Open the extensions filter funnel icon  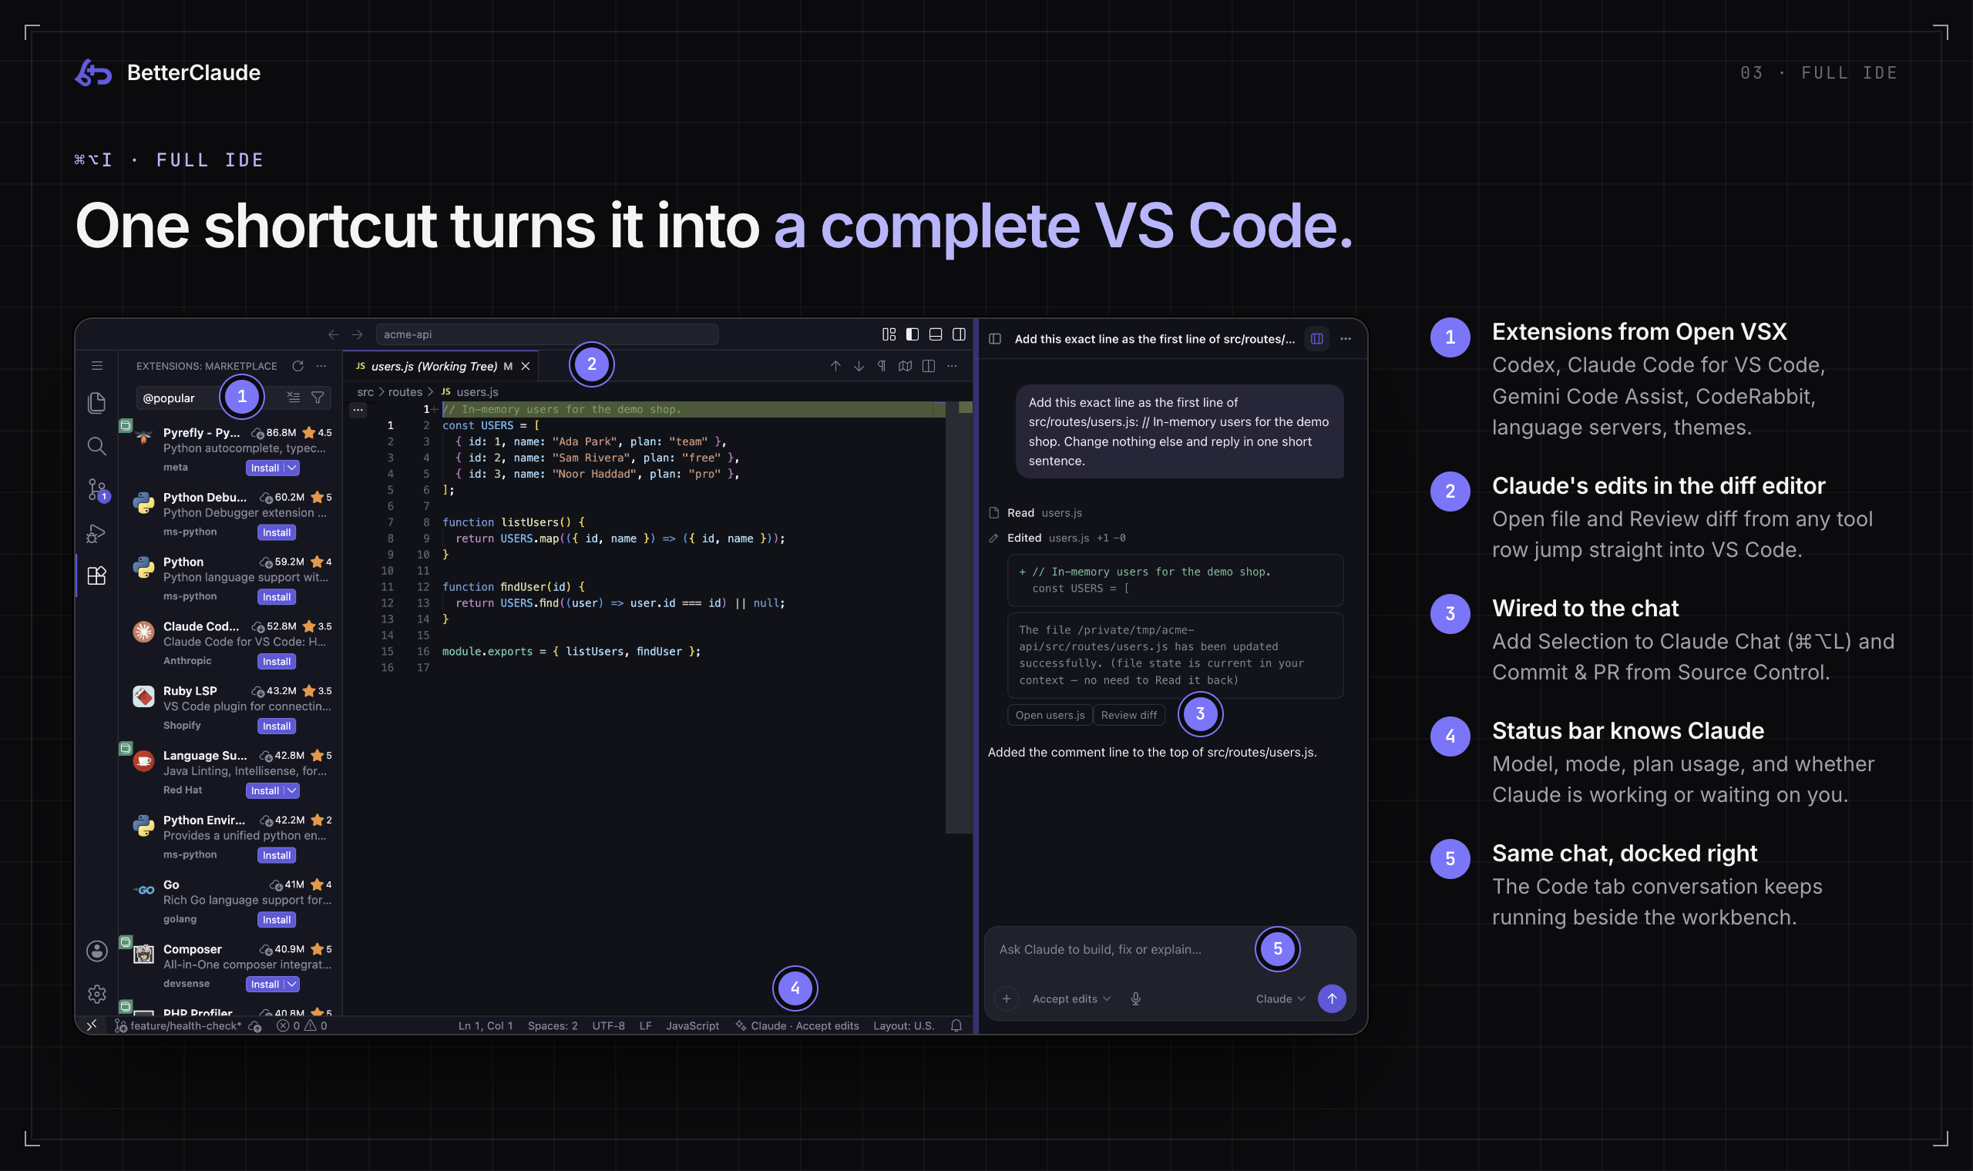pyautogui.click(x=318, y=397)
